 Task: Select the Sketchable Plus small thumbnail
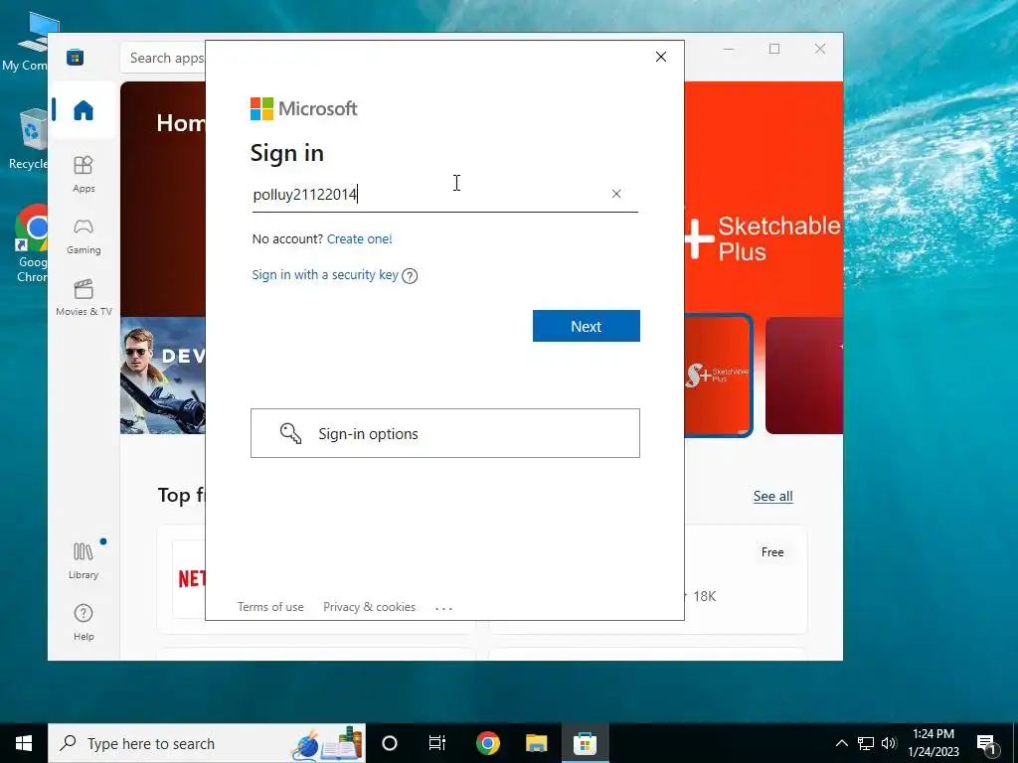pos(718,376)
